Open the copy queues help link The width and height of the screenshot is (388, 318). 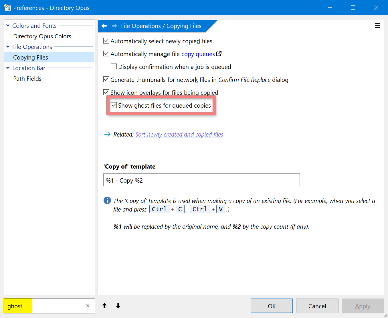pos(198,54)
